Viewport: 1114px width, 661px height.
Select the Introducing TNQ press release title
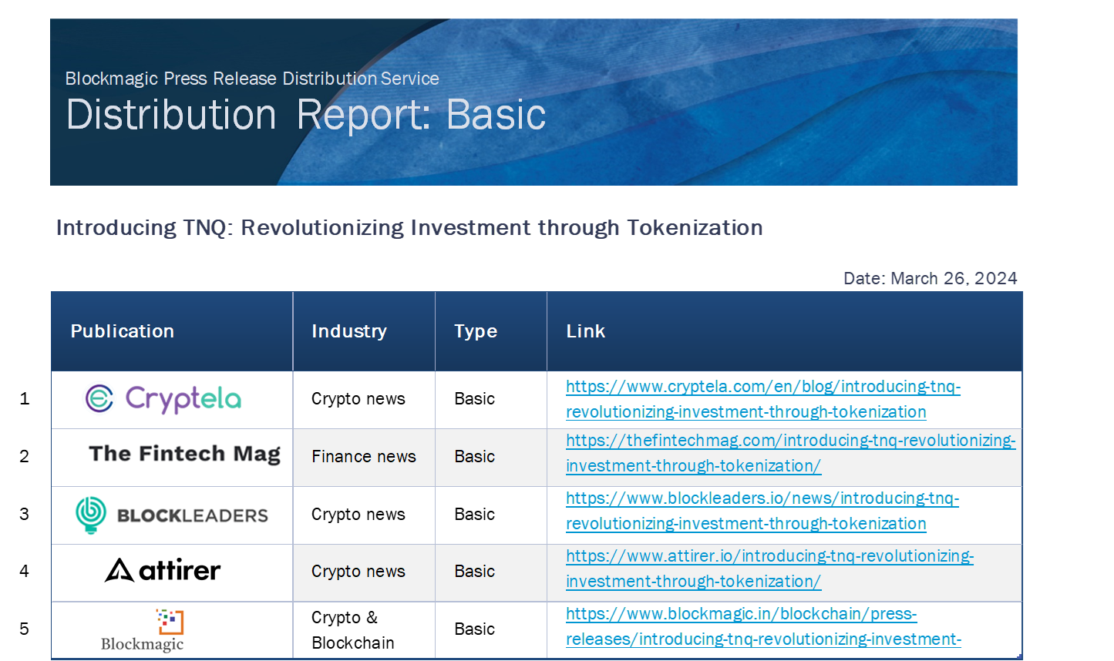coord(409,228)
